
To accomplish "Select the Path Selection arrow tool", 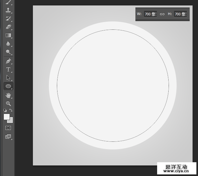I will pos(8,77).
